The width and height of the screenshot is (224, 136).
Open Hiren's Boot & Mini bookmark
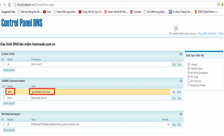(x=116, y=12)
